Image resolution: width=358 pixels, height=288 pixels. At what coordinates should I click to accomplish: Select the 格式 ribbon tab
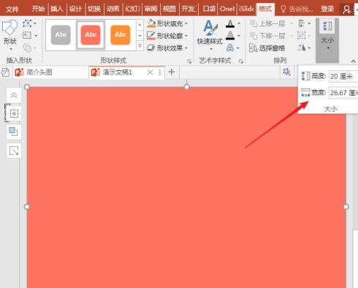pyautogui.click(x=265, y=9)
